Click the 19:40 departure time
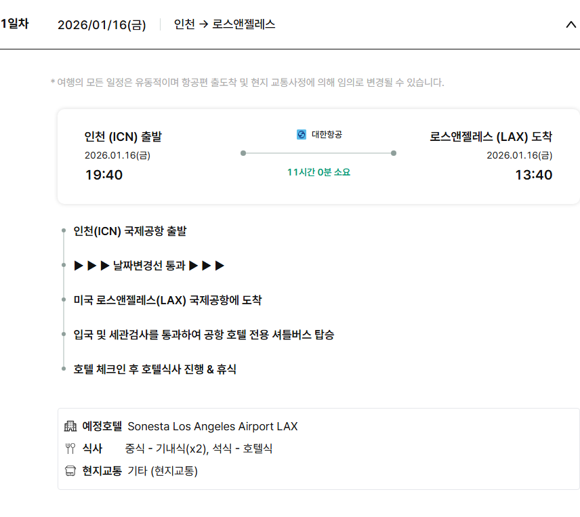The width and height of the screenshot is (580, 517). [x=104, y=175]
